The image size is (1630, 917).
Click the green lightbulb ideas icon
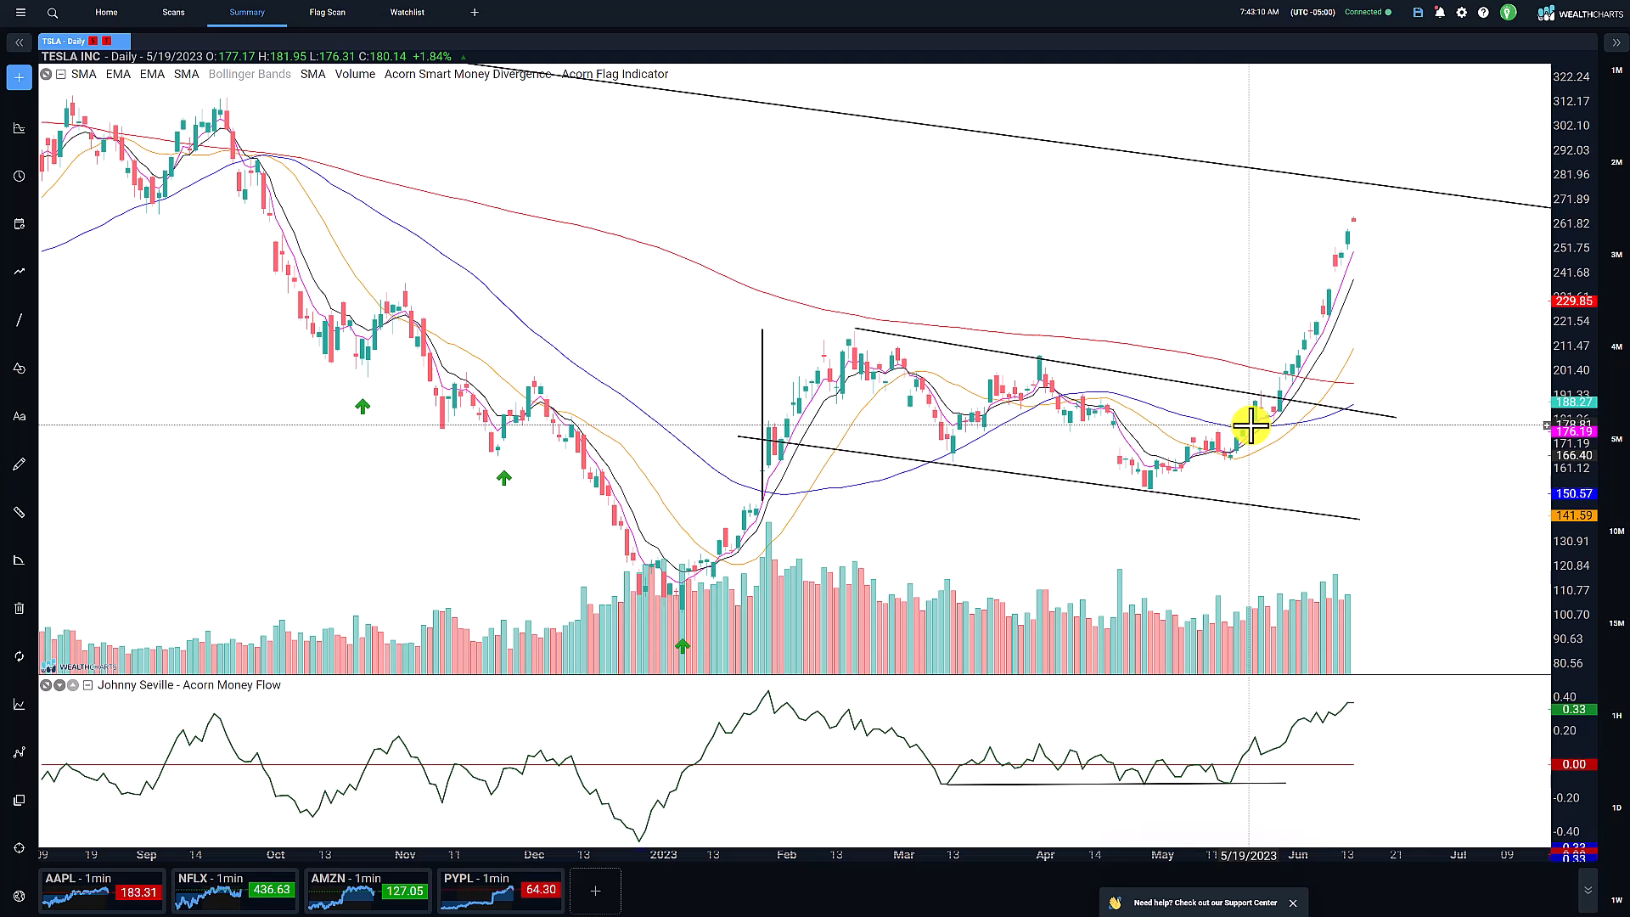click(1508, 13)
